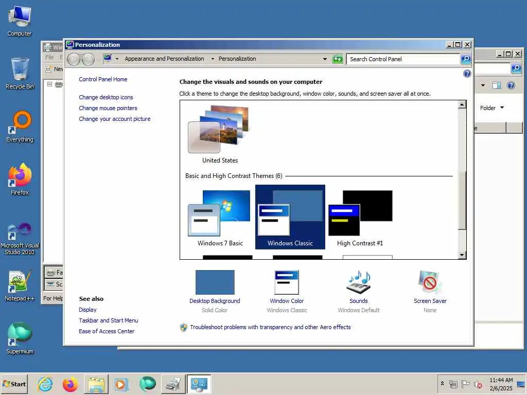Expand the root breadcrumb dropdown arrow
The height and width of the screenshot is (395, 527).
(117, 59)
